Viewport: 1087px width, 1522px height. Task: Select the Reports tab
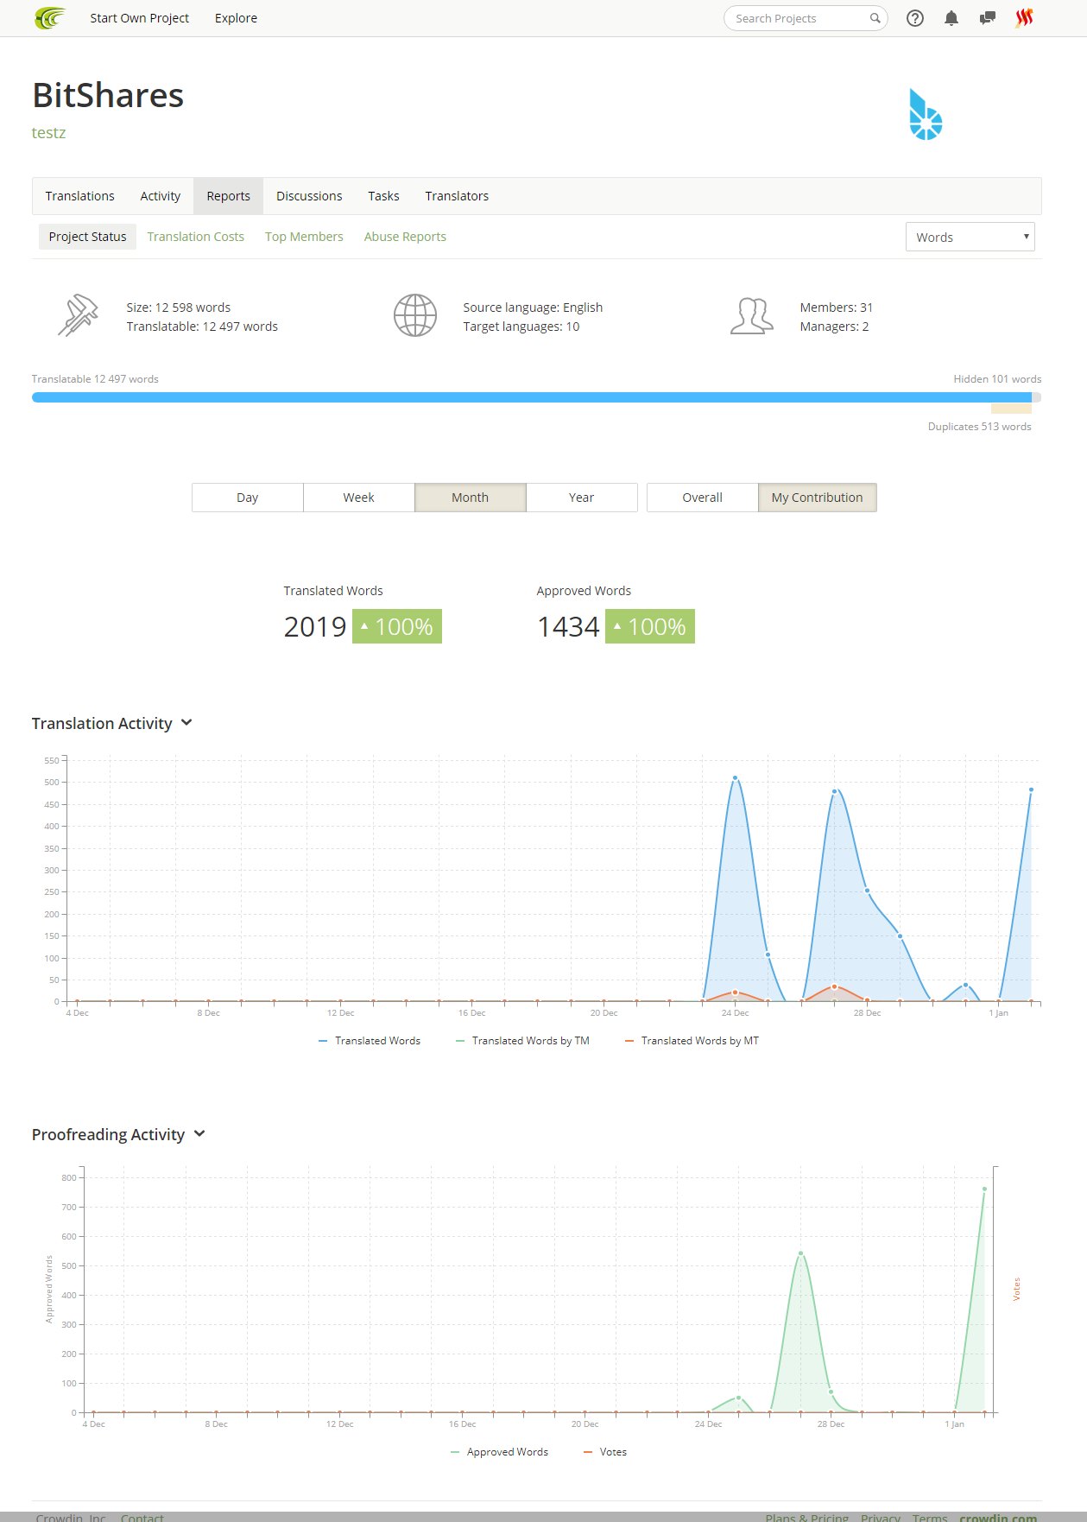coord(229,196)
